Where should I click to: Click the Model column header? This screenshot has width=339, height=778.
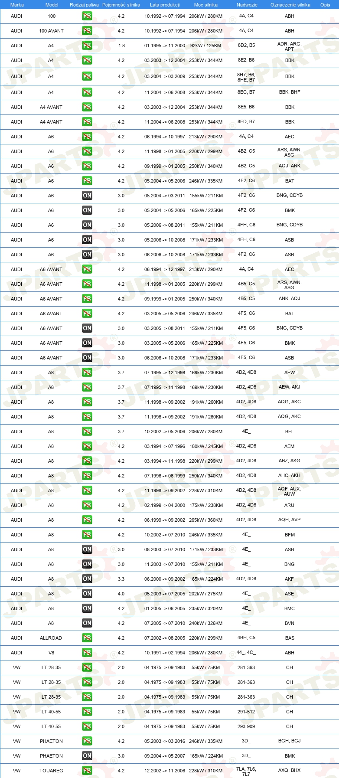52,5
